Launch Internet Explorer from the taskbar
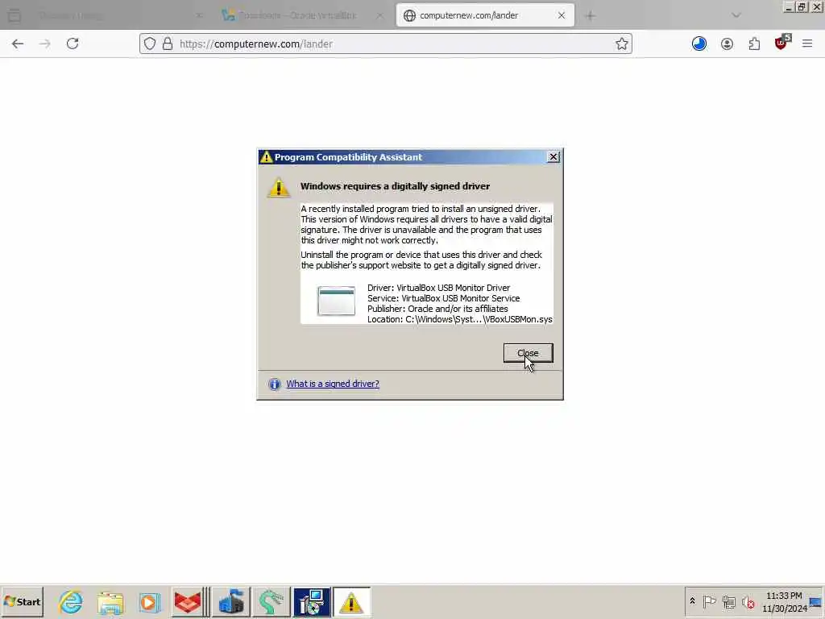 71,602
